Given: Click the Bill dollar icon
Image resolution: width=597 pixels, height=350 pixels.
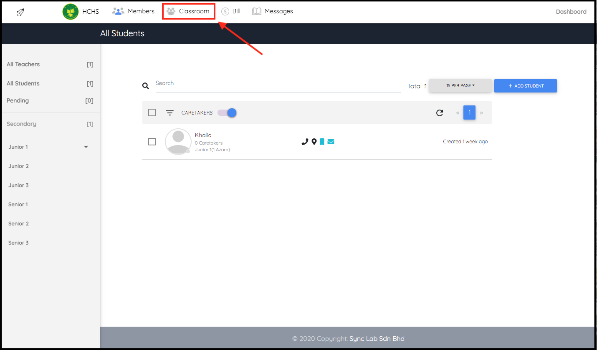Looking at the screenshot, I should click(x=225, y=11).
